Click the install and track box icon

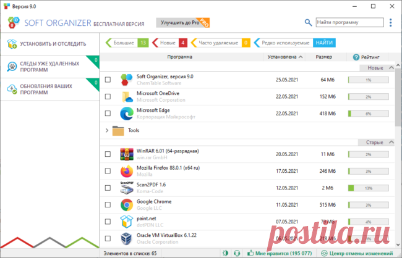tap(12, 44)
